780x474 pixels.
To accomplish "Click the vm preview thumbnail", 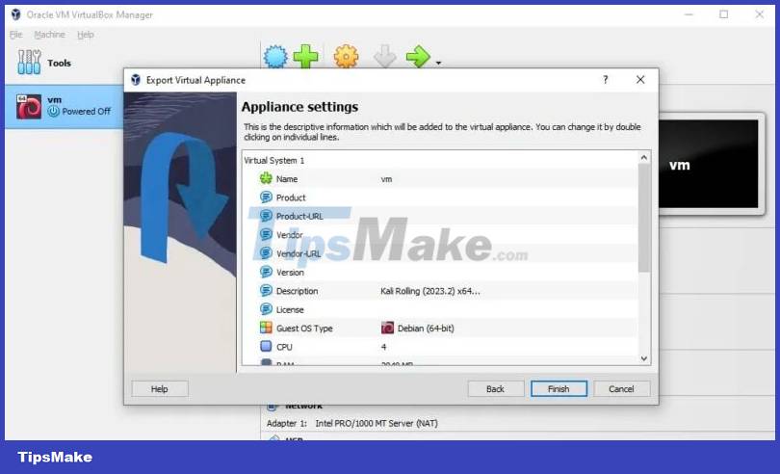I will 709,164.
